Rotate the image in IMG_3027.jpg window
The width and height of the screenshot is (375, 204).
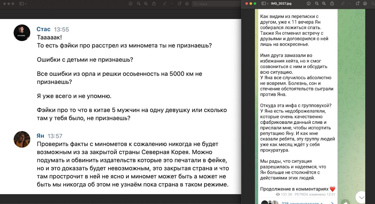(357, 4)
